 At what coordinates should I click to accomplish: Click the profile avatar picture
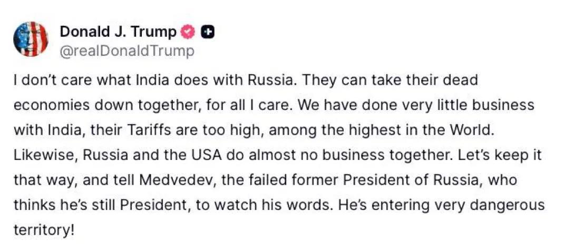click(30, 39)
